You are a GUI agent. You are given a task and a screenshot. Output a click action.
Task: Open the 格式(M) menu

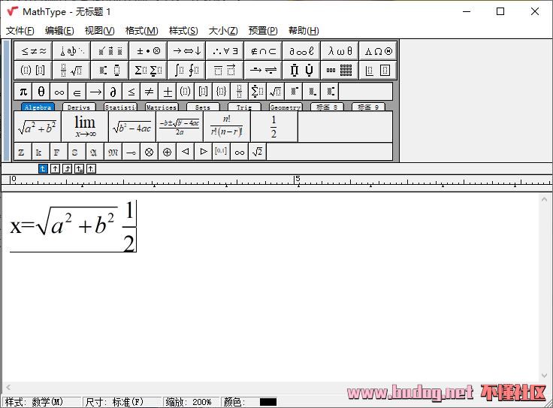click(x=141, y=31)
